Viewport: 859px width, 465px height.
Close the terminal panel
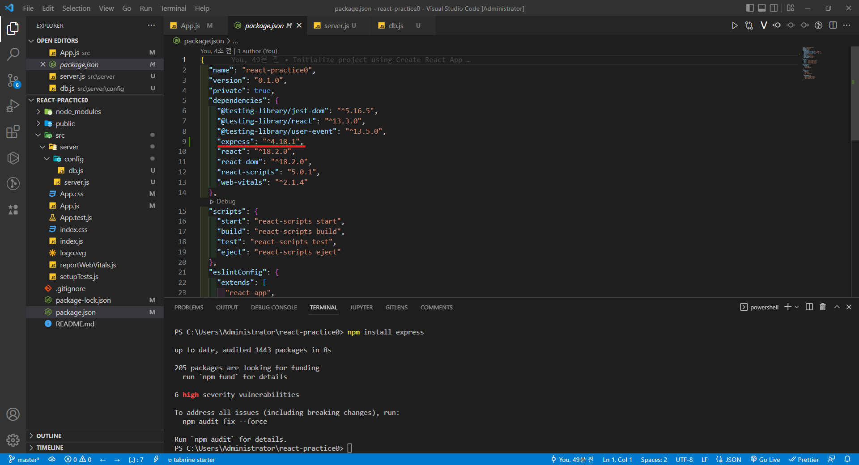[x=849, y=307]
